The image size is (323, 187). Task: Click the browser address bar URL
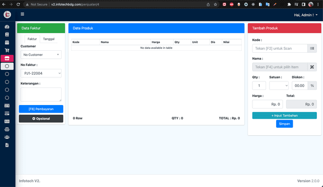(x=75, y=5)
